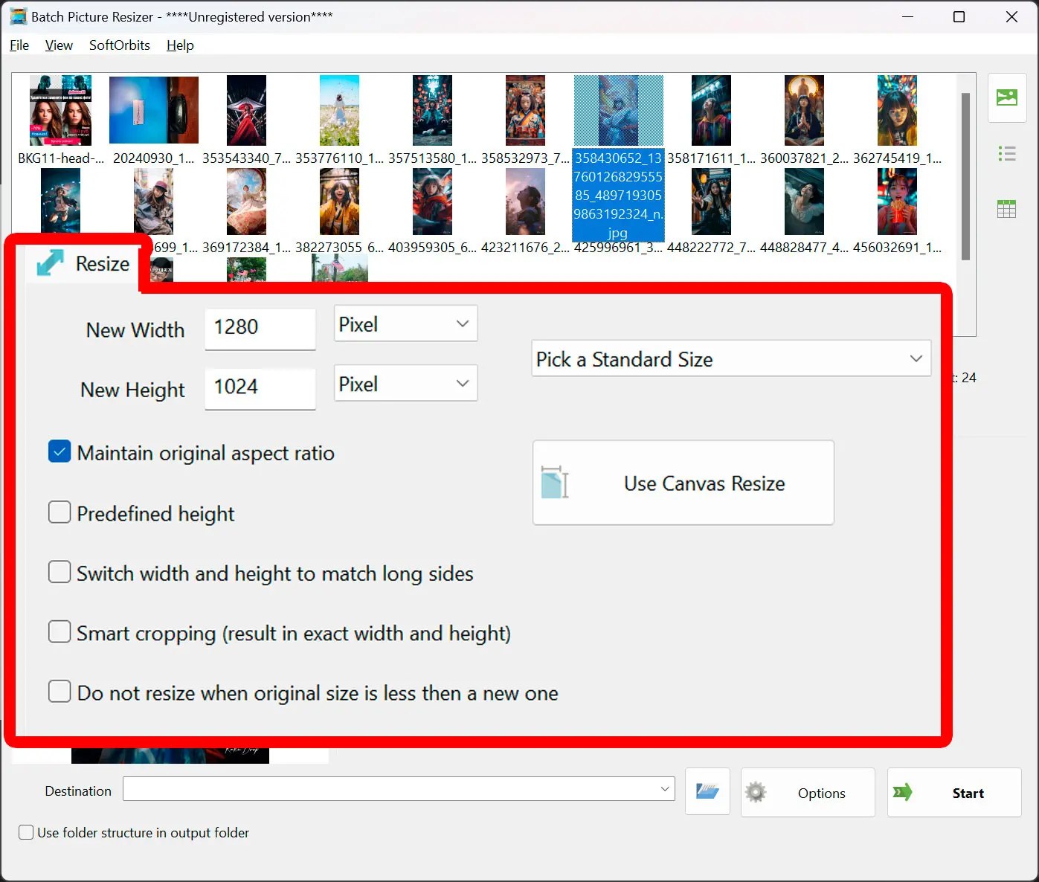Switch to details table view icon

[x=1007, y=209]
